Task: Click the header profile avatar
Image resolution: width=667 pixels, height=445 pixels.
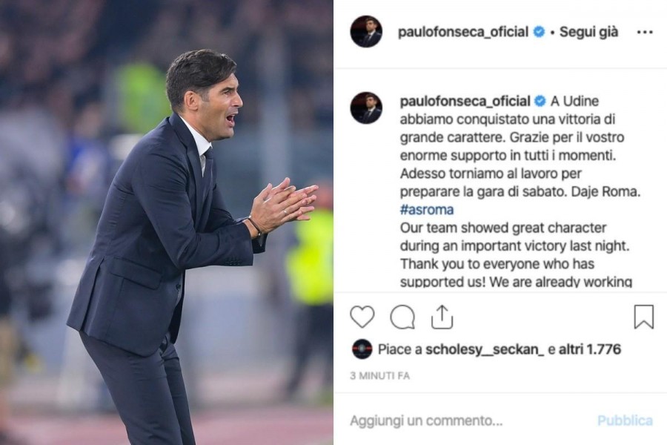Action: [366, 31]
